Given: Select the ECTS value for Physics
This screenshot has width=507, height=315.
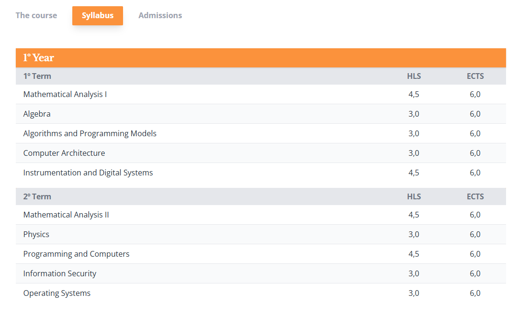Looking at the screenshot, I should point(475,234).
